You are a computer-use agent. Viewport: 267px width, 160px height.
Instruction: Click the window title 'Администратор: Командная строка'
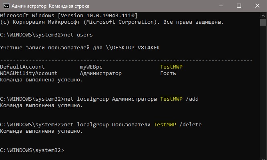coord(50,6)
